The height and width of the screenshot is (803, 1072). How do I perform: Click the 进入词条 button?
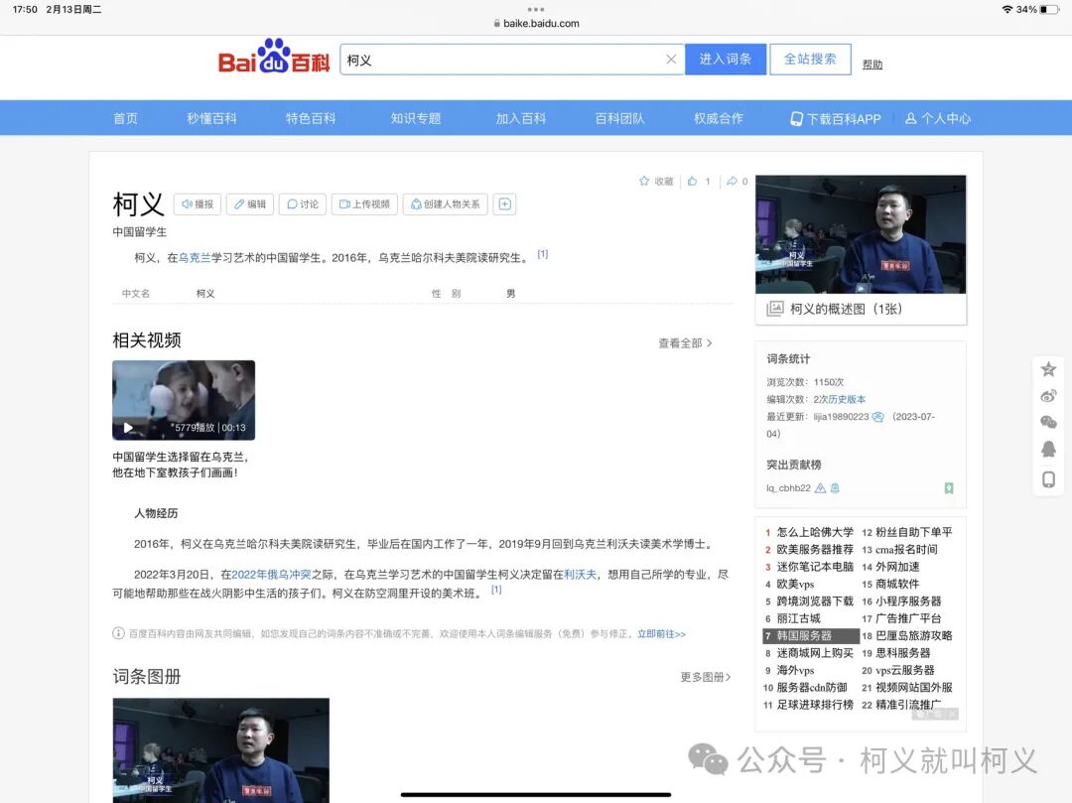point(726,60)
